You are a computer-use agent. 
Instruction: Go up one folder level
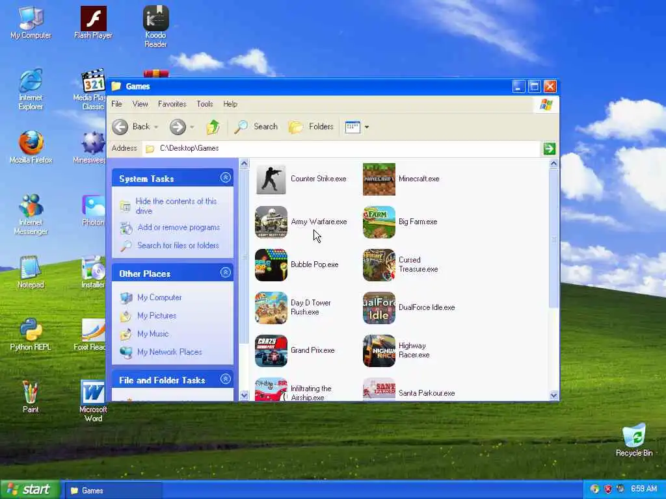213,127
